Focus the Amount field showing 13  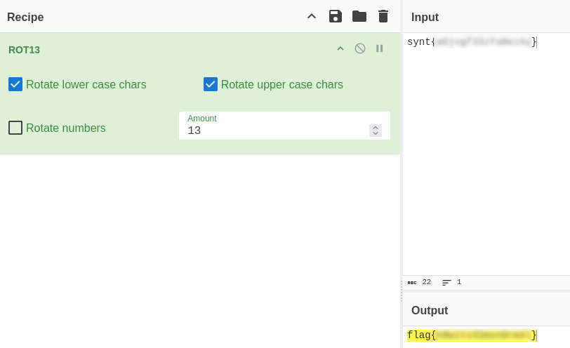pyautogui.click(x=274, y=130)
